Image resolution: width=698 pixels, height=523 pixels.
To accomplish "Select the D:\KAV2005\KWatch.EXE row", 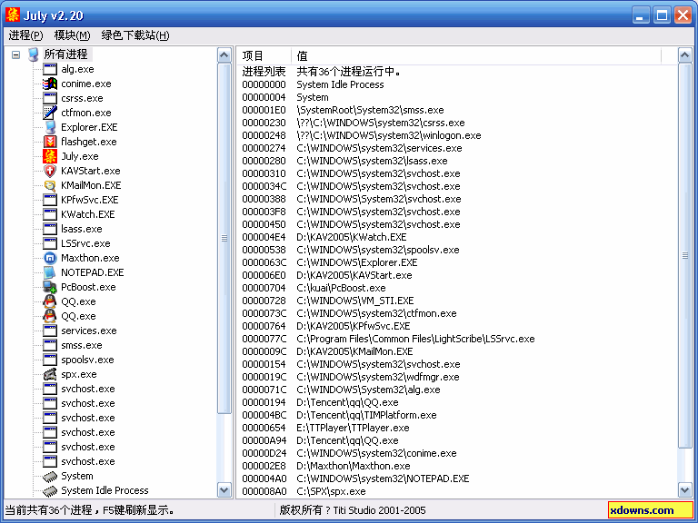I will tap(457, 237).
